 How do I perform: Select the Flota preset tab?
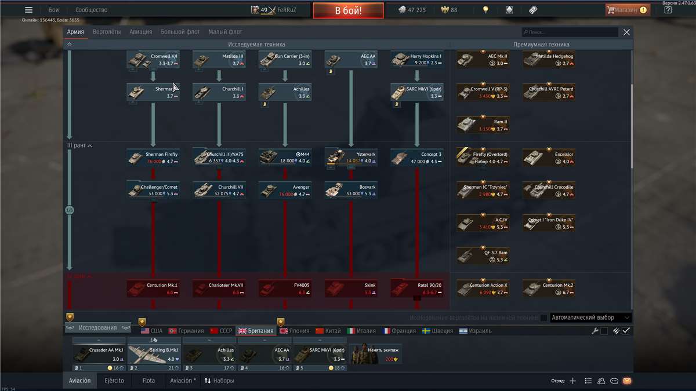[148, 381]
